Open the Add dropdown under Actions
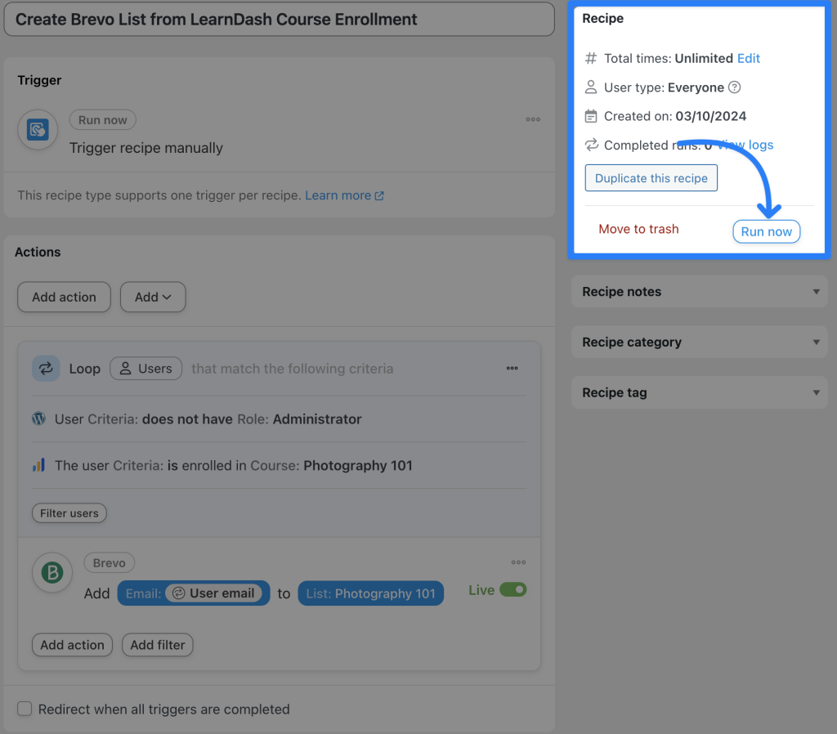The width and height of the screenshot is (837, 734). point(152,297)
